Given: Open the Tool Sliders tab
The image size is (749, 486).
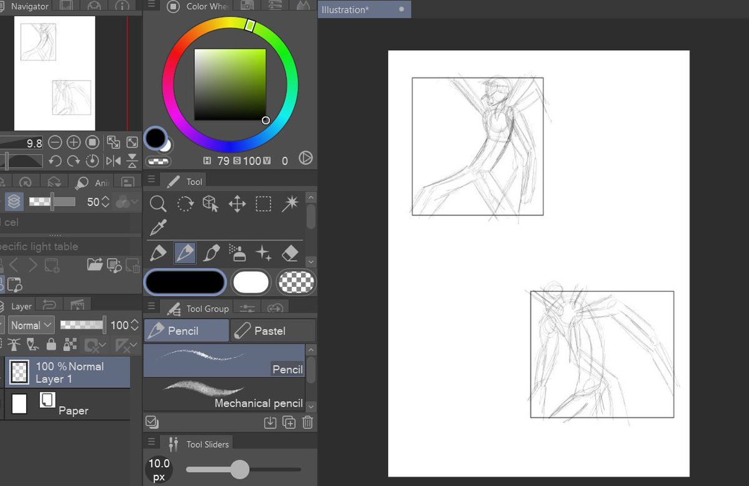Looking at the screenshot, I should coord(197,444).
